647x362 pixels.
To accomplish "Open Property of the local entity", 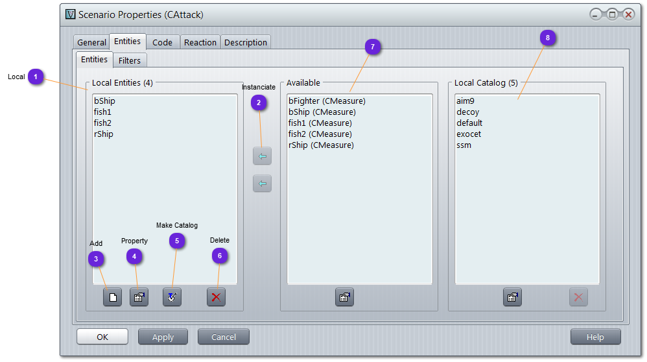I will (x=139, y=298).
